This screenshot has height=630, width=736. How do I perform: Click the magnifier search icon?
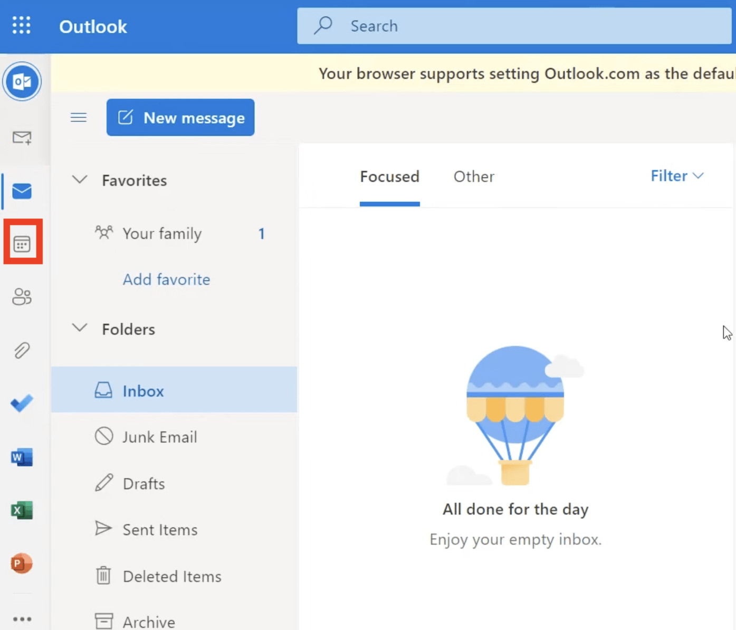[x=323, y=25]
